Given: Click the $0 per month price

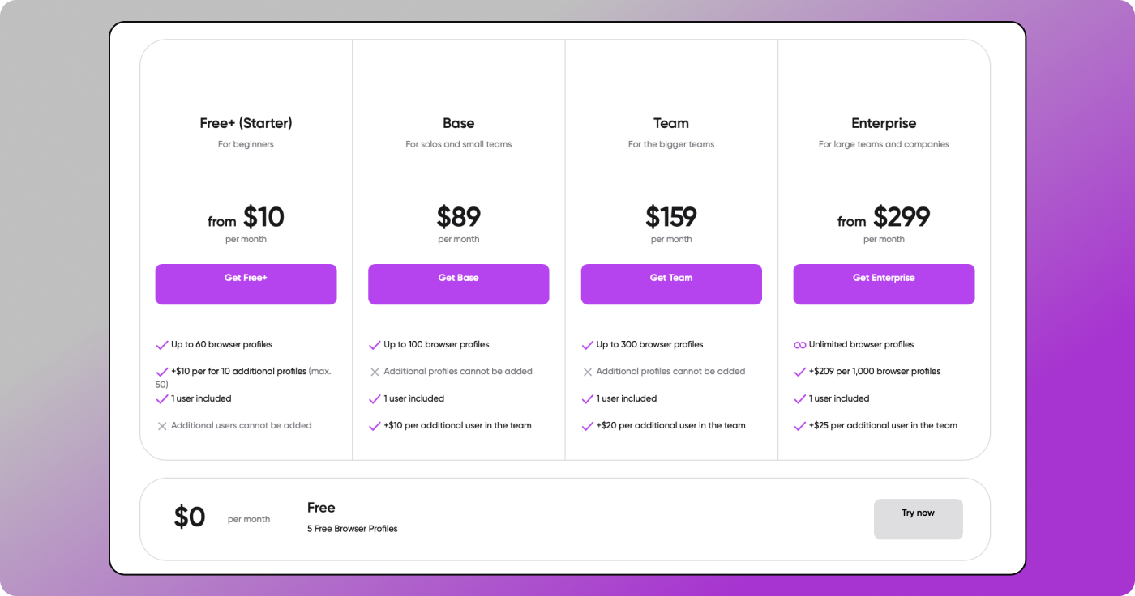Looking at the screenshot, I should [x=190, y=517].
